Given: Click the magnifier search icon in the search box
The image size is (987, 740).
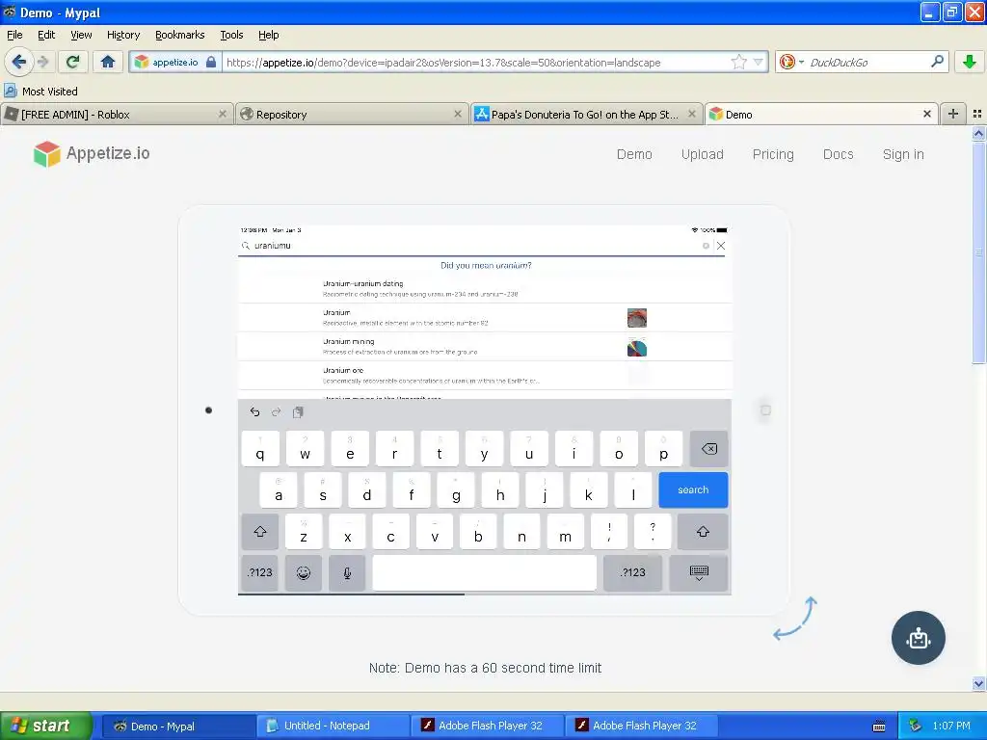Looking at the screenshot, I should pyautogui.click(x=937, y=62).
